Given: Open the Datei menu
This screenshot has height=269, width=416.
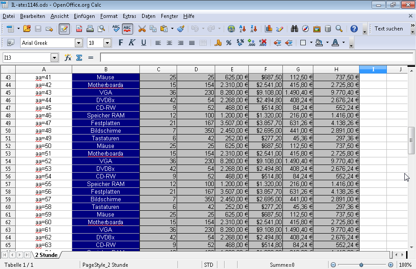Looking at the screenshot, I should (x=9, y=16).
